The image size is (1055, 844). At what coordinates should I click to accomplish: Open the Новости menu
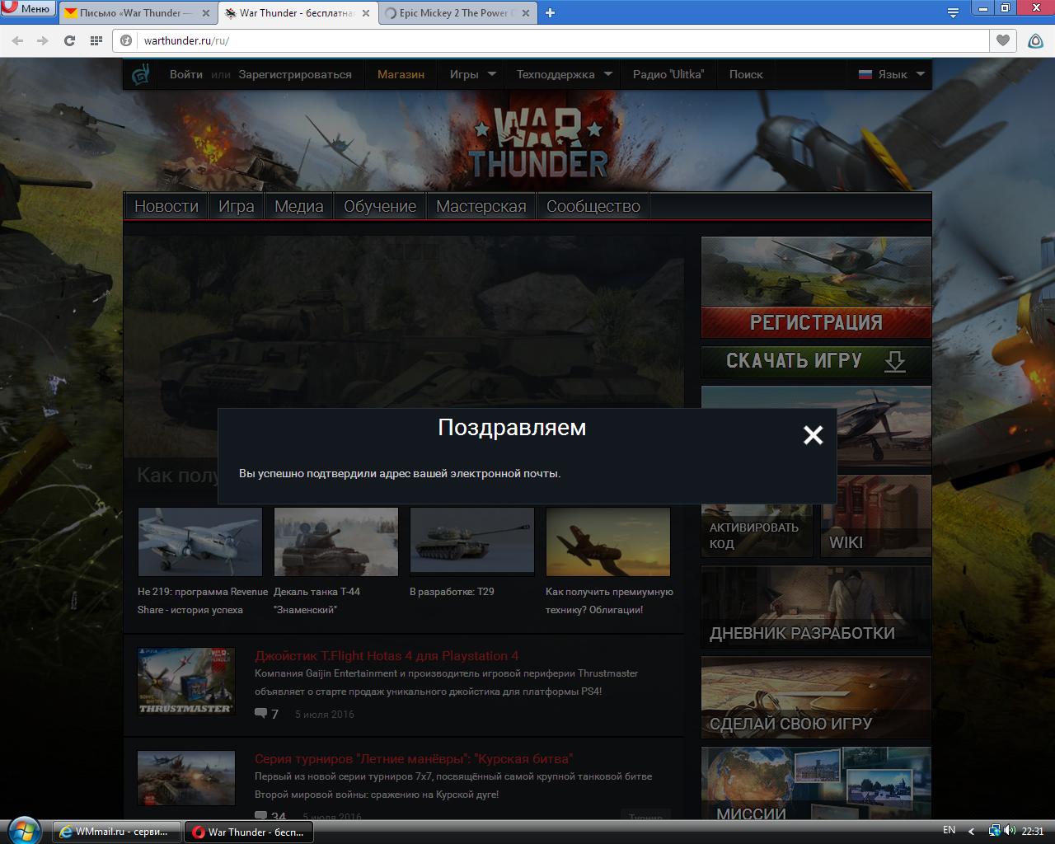(166, 206)
